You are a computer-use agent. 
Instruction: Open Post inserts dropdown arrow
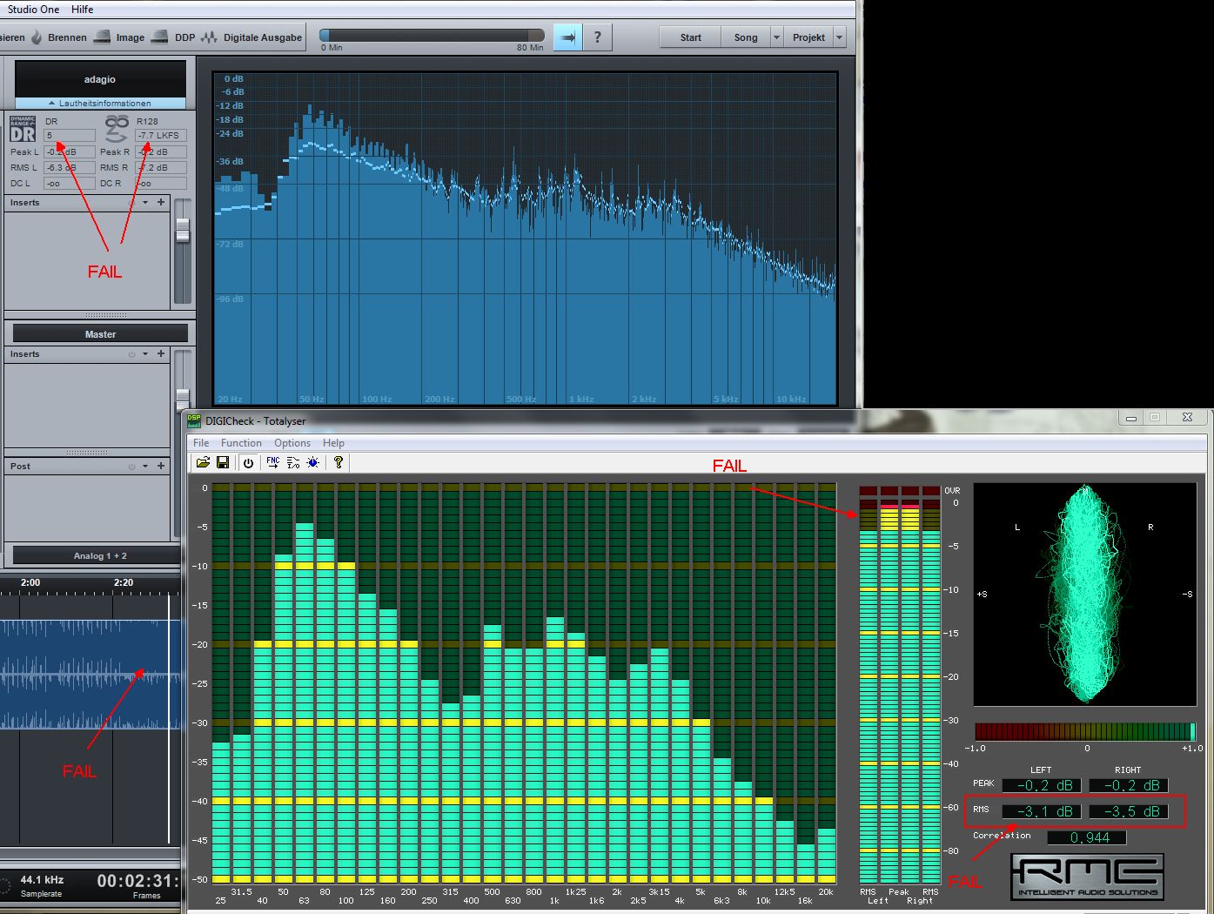145,467
